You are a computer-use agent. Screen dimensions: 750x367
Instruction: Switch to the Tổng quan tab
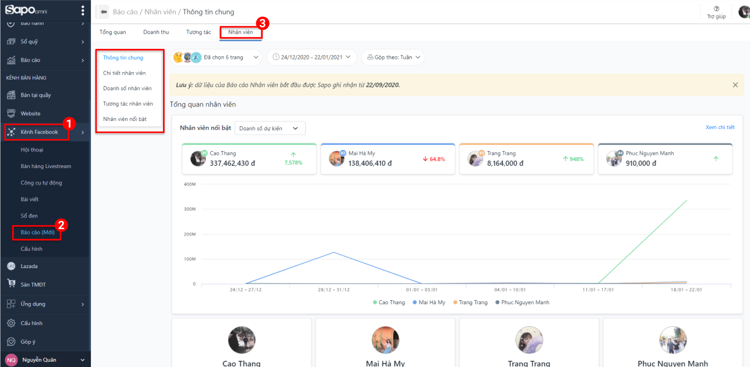tap(112, 32)
